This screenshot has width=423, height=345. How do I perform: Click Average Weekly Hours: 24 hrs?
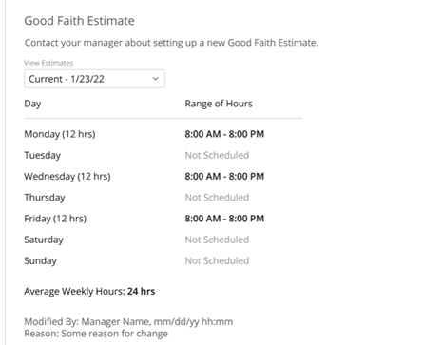pos(89,292)
